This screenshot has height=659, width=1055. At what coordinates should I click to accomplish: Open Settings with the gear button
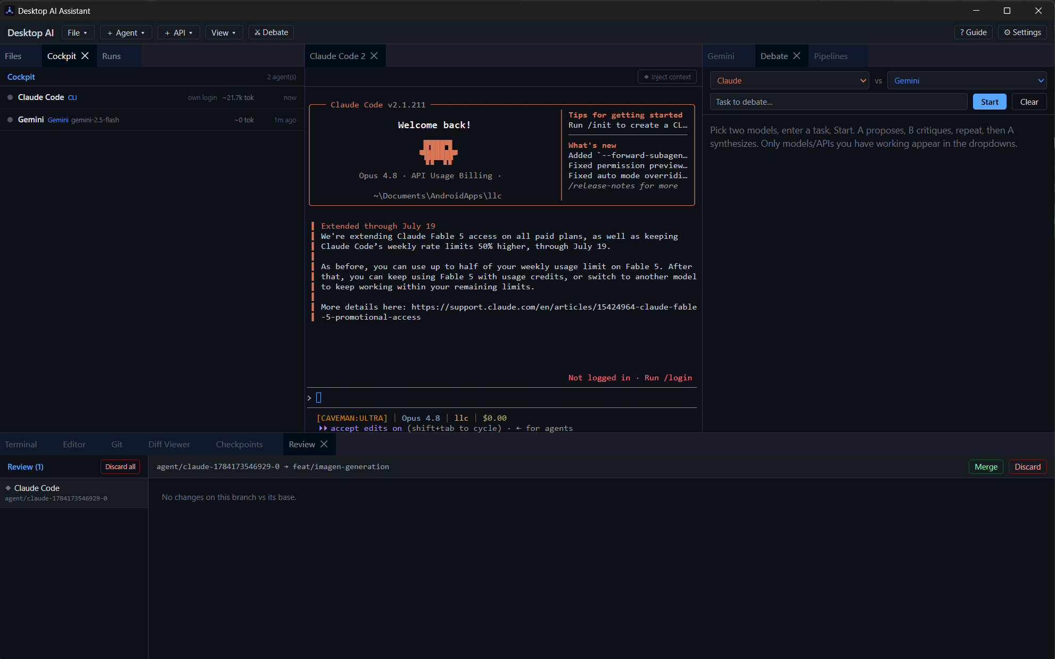tap(1022, 32)
